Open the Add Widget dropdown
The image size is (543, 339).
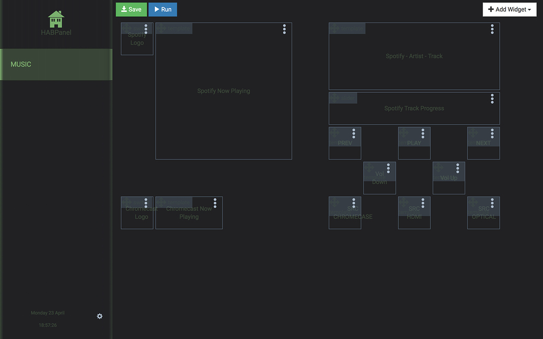tap(509, 9)
